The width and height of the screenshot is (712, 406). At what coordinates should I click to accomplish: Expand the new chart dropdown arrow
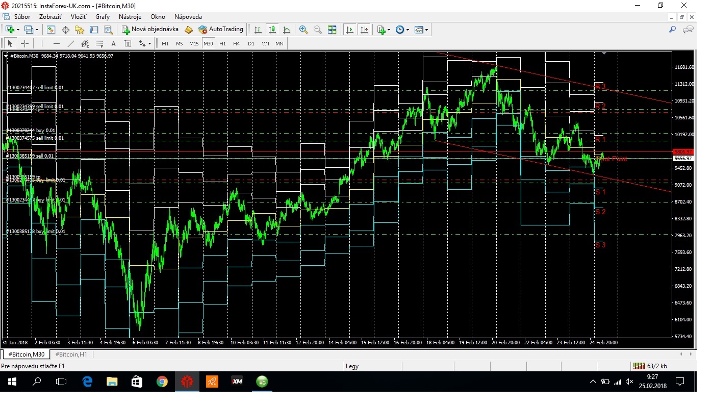19,30
